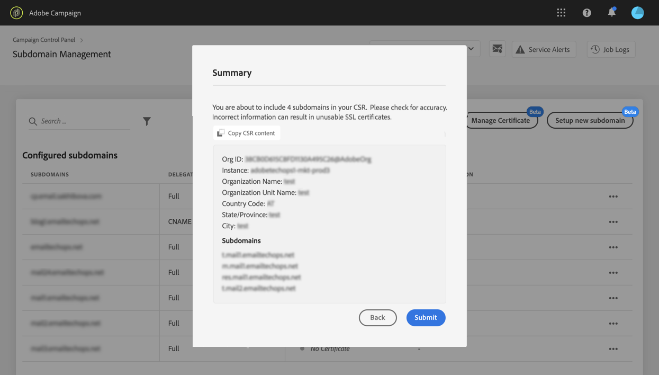The image size is (659, 375).
Task: Click the SUBDOMAINS column header
Action: coord(50,174)
